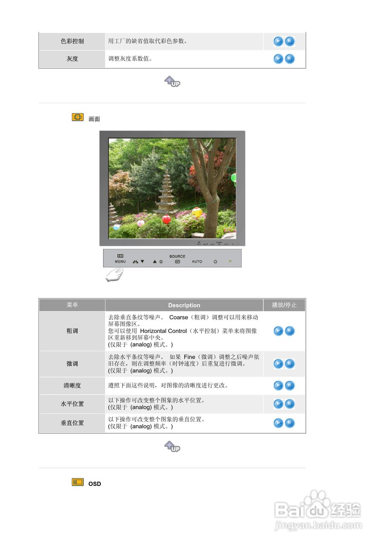Stop the 微调 demo animation

point(290,364)
